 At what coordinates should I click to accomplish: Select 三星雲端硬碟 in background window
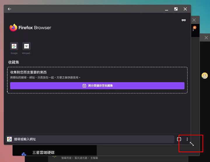pyautogui.click(x=43, y=152)
